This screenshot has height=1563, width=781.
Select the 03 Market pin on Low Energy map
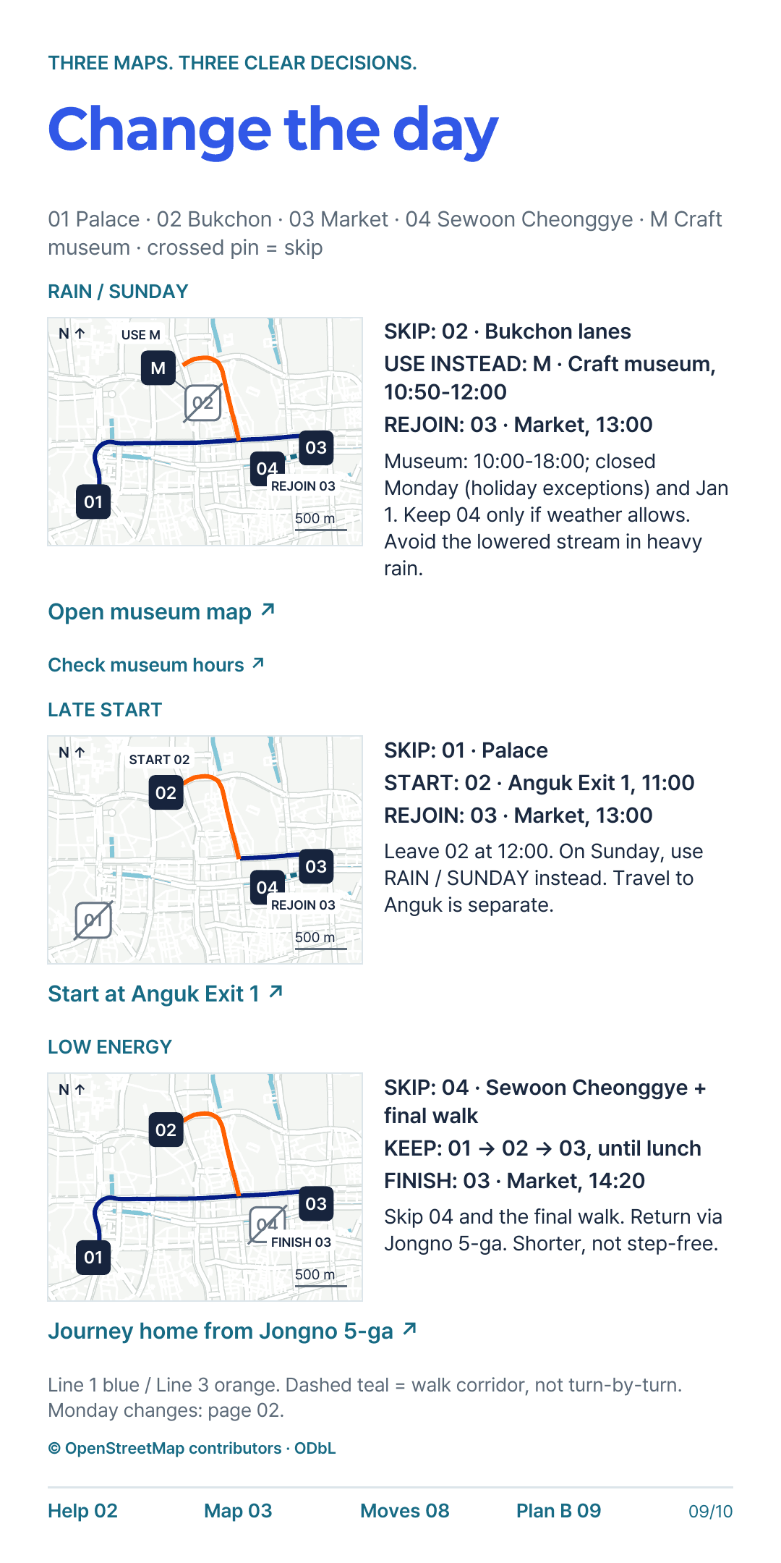click(x=316, y=1203)
